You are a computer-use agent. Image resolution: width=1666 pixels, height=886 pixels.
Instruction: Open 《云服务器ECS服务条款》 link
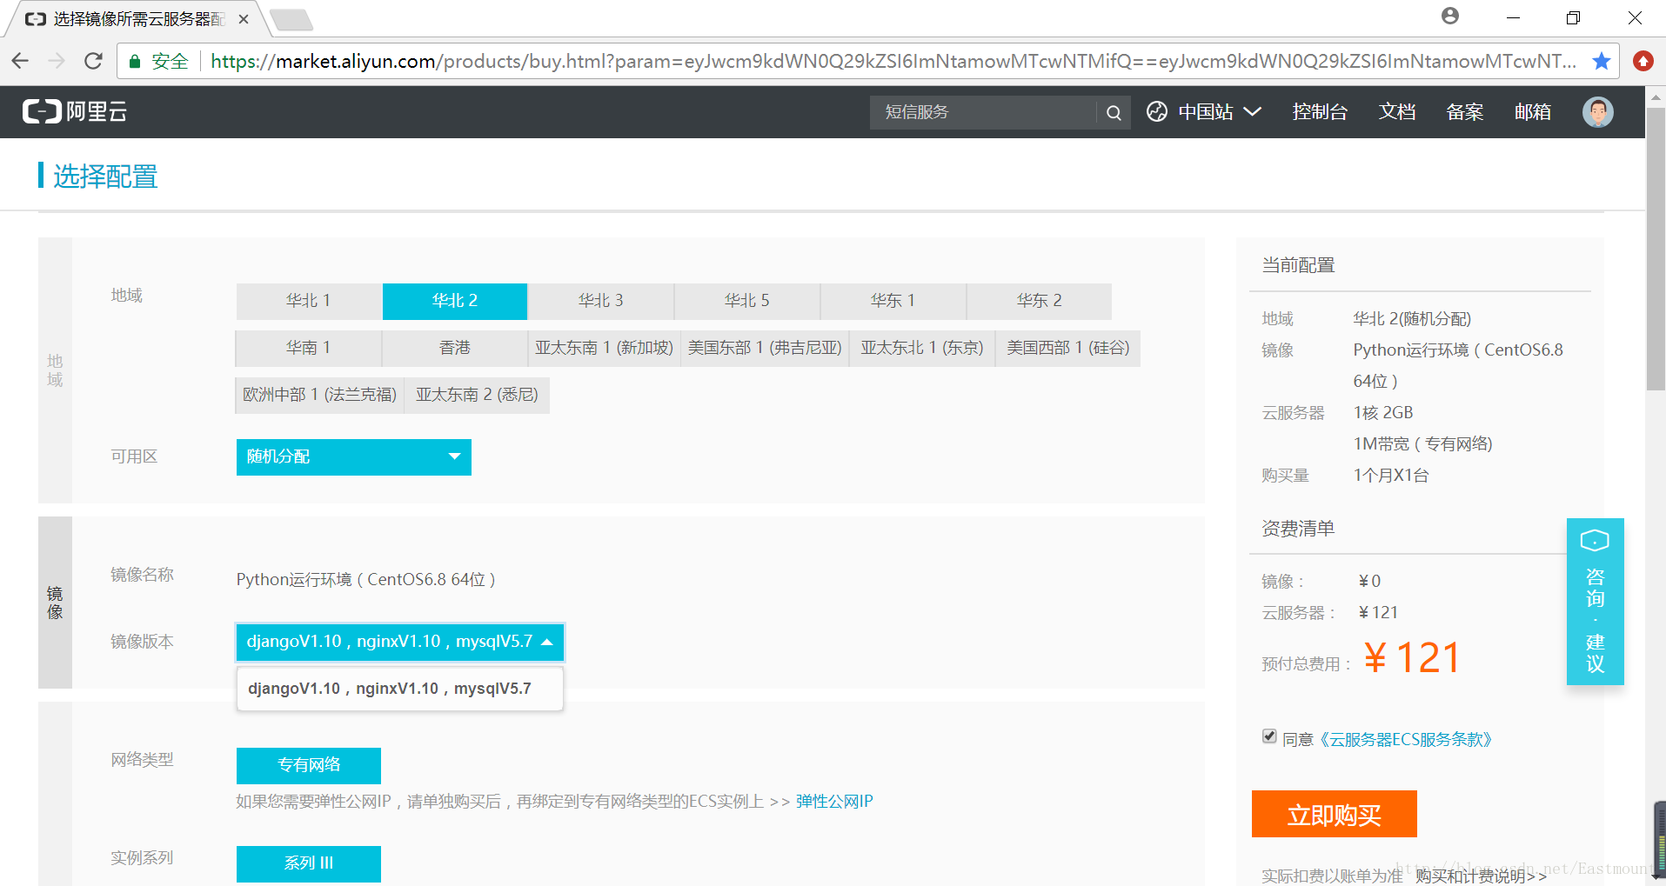(1406, 740)
